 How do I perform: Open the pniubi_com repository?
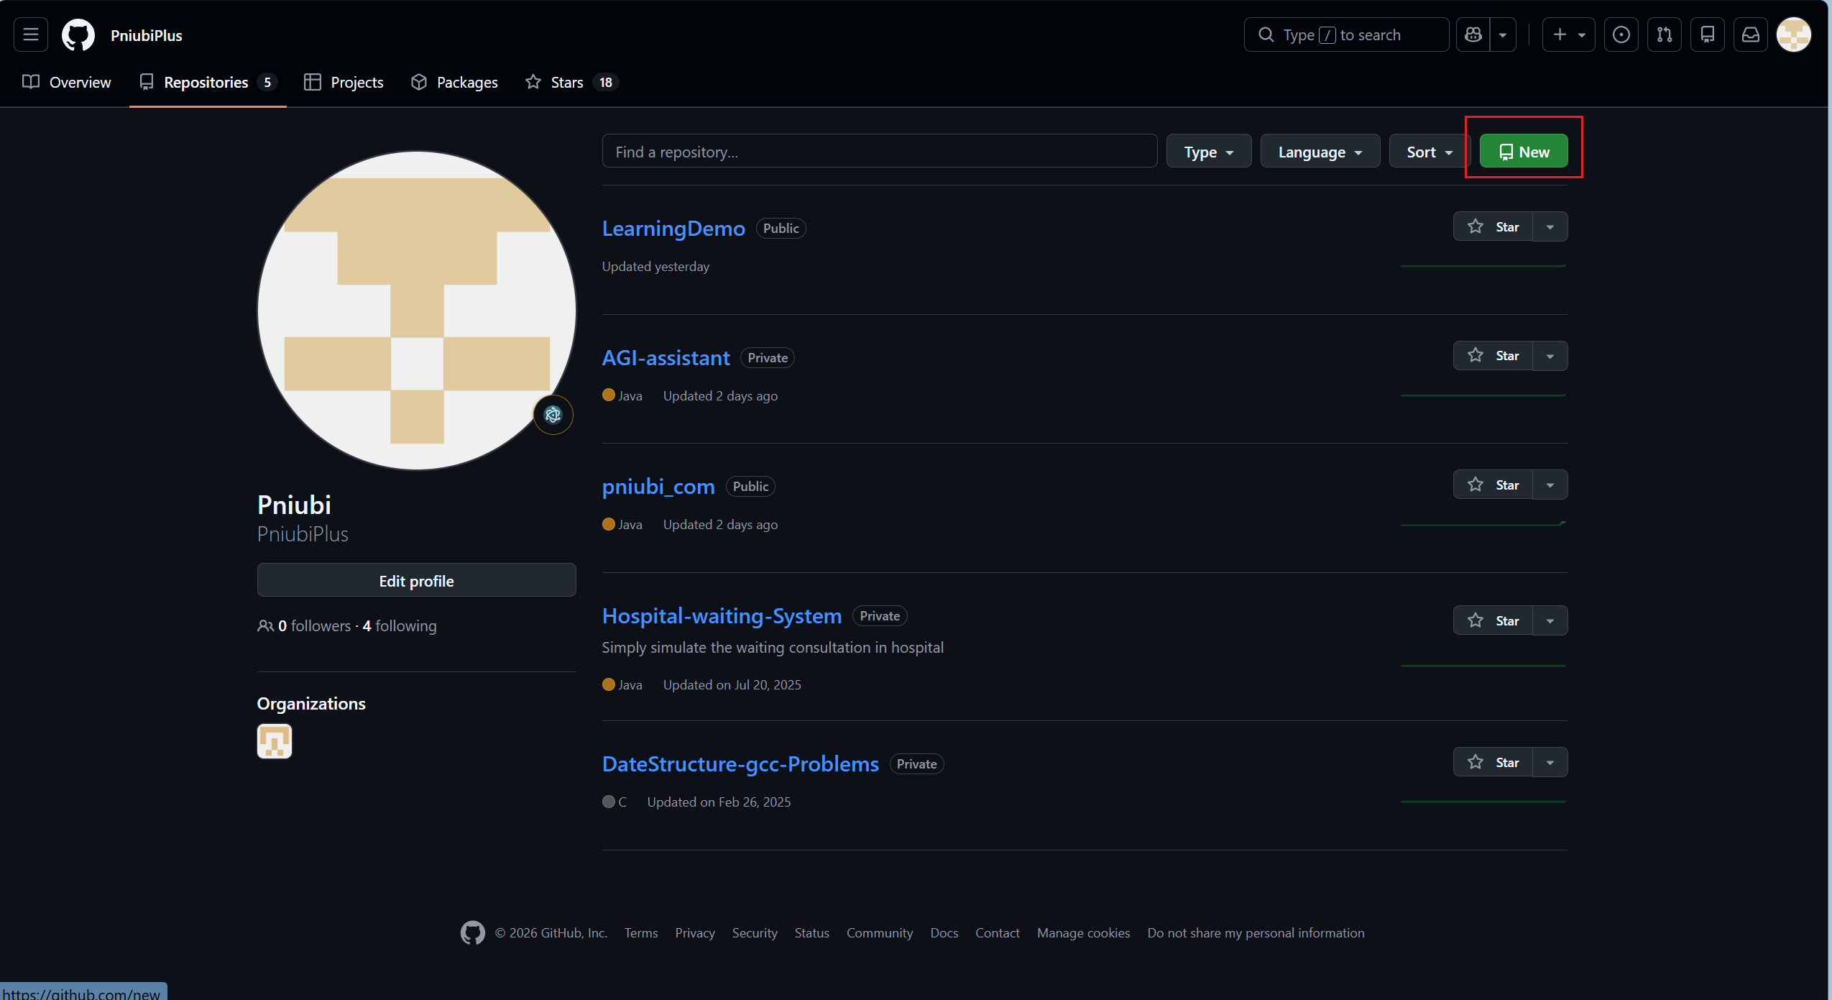[658, 487]
